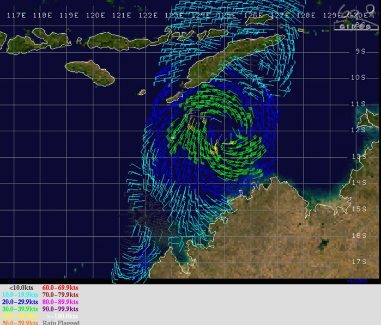Select the 30.0-39.9kts green legend entry
381x325 pixels.
[x=20, y=309]
